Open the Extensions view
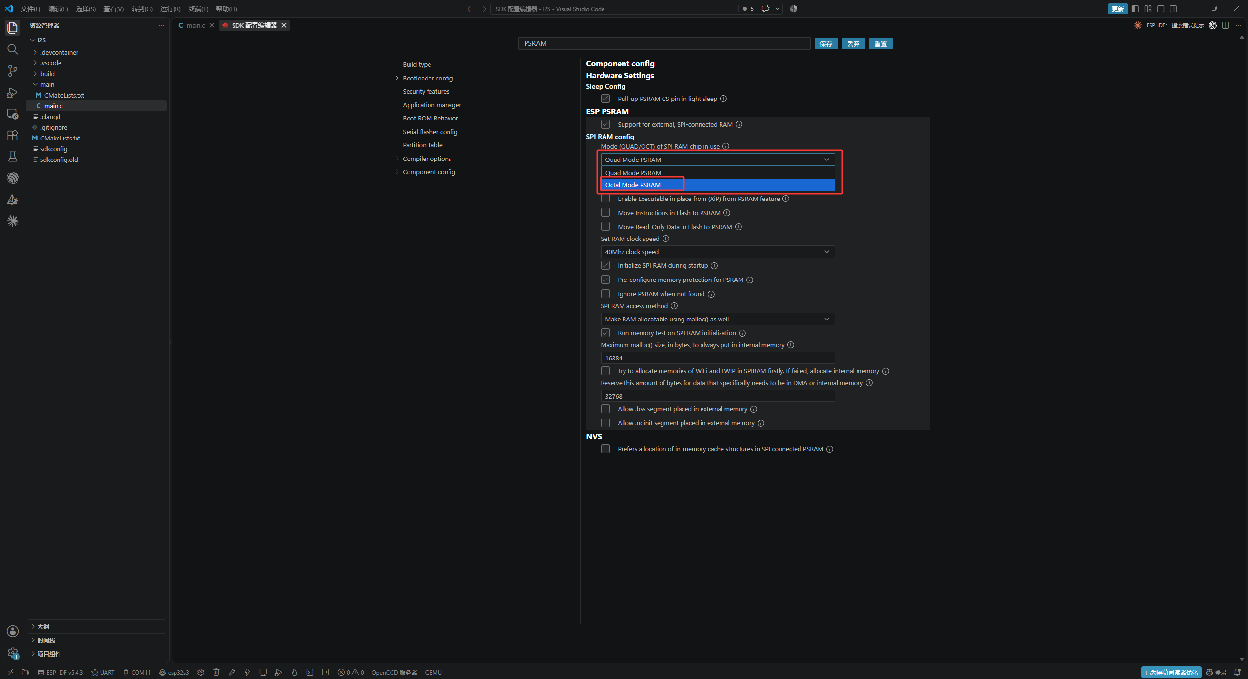 pyautogui.click(x=13, y=135)
